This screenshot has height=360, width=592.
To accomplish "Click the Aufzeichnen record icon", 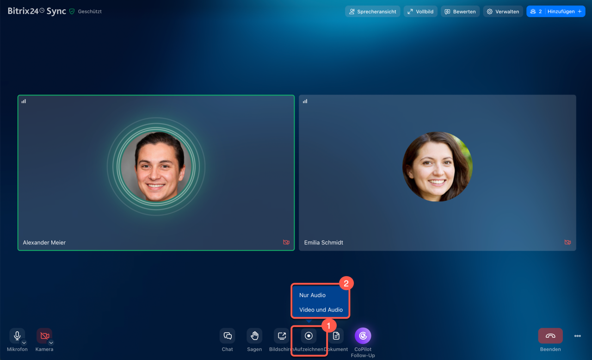I will click(x=309, y=336).
